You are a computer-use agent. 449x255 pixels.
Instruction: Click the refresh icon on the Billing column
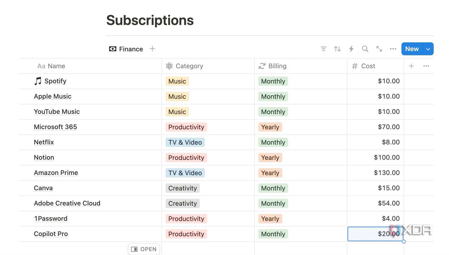(x=262, y=66)
